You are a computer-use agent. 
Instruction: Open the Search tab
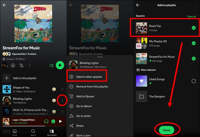tap(33, 132)
